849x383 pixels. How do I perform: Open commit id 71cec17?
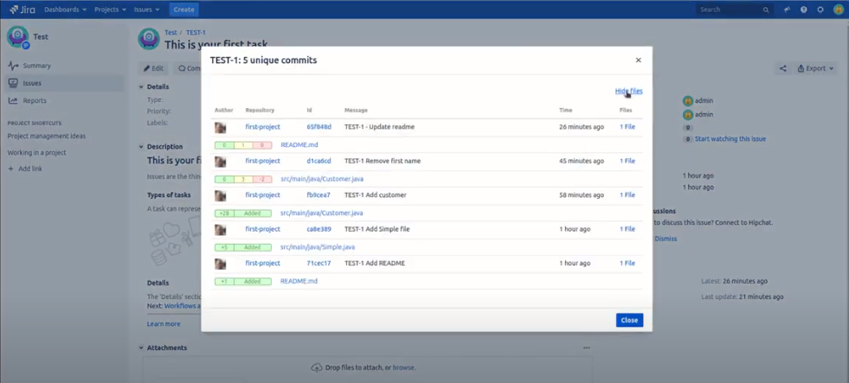click(x=318, y=263)
